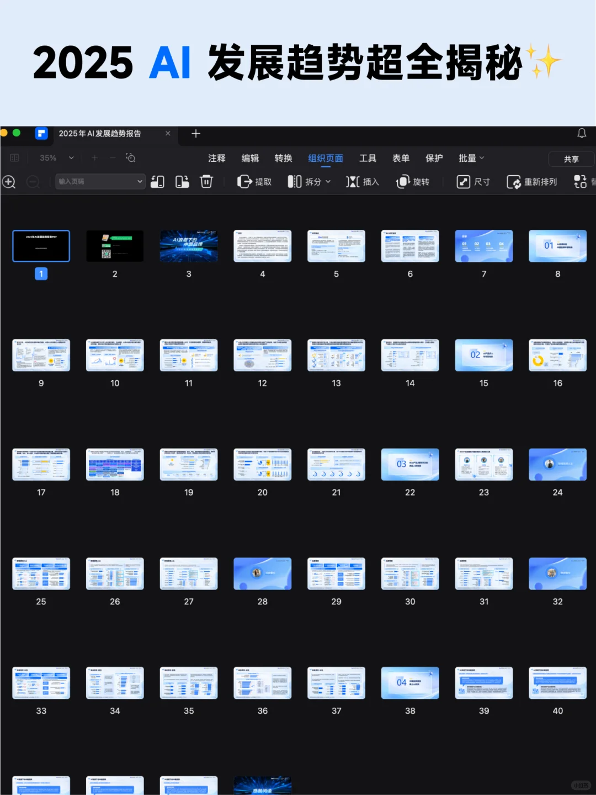Switch to the 转换 convert tab
This screenshot has height=795, width=596.
coord(284,158)
